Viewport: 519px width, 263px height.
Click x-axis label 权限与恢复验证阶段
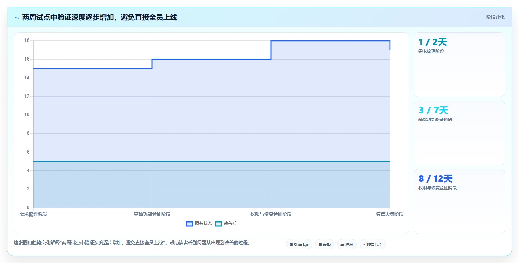click(271, 214)
